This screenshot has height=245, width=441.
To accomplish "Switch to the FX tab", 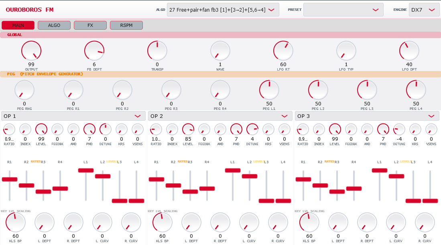I will tap(90, 25).
